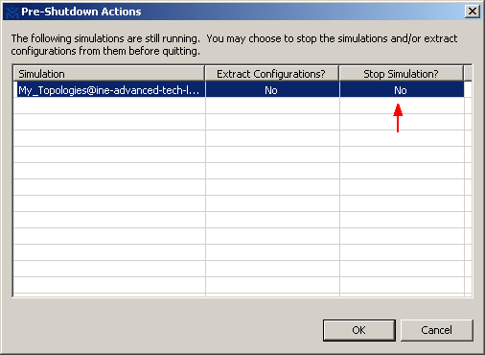Toggle Stop Simulation value "No"
The height and width of the screenshot is (355, 485).
click(401, 90)
